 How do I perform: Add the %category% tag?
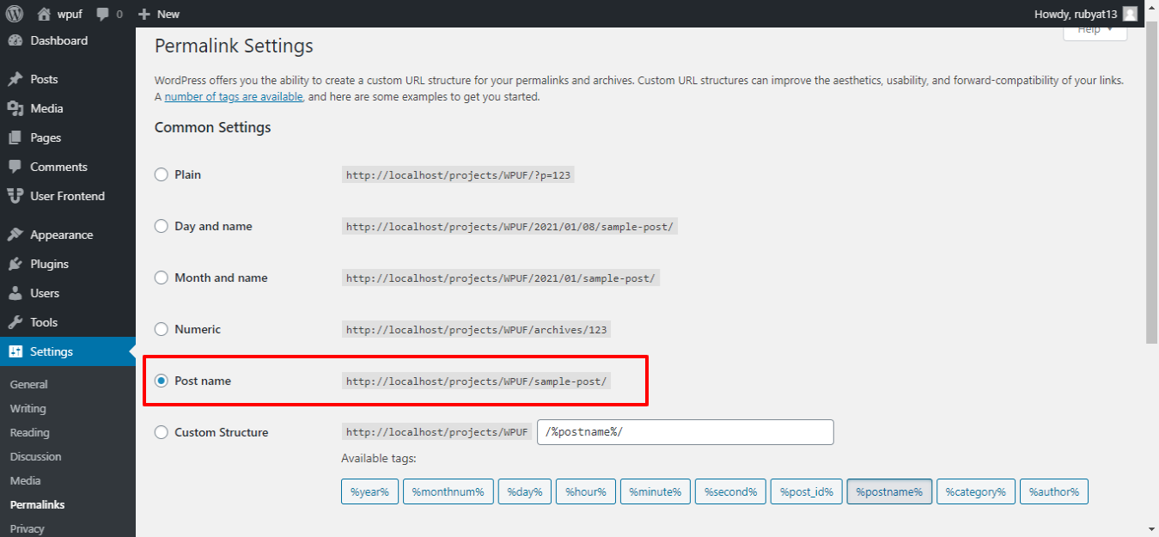click(976, 491)
